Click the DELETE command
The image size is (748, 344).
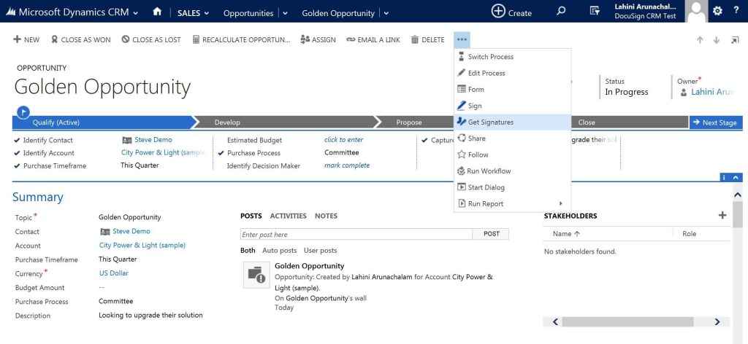427,39
